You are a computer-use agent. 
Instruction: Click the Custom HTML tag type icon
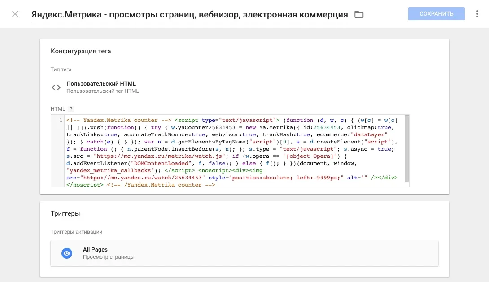click(x=56, y=87)
